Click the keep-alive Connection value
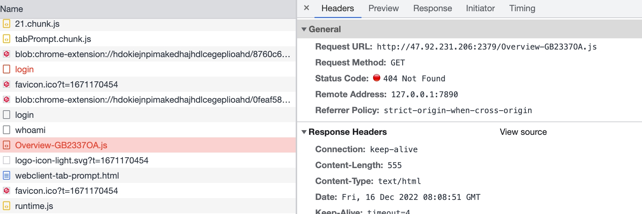The width and height of the screenshot is (642, 214). coord(394,150)
